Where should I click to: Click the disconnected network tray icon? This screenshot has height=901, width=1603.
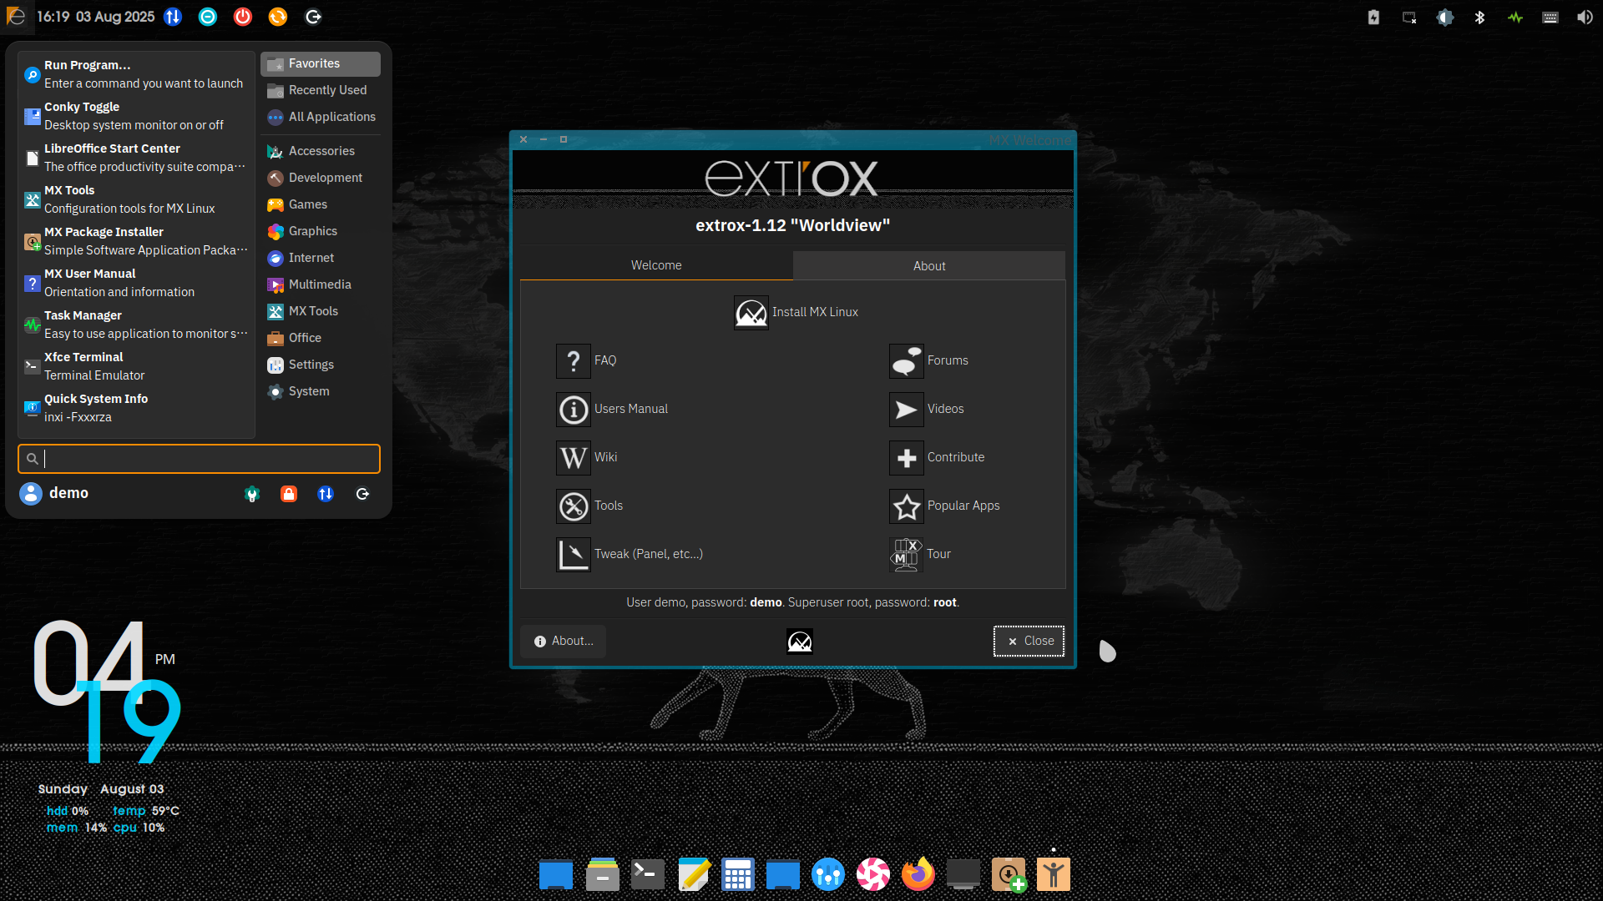[1409, 17]
